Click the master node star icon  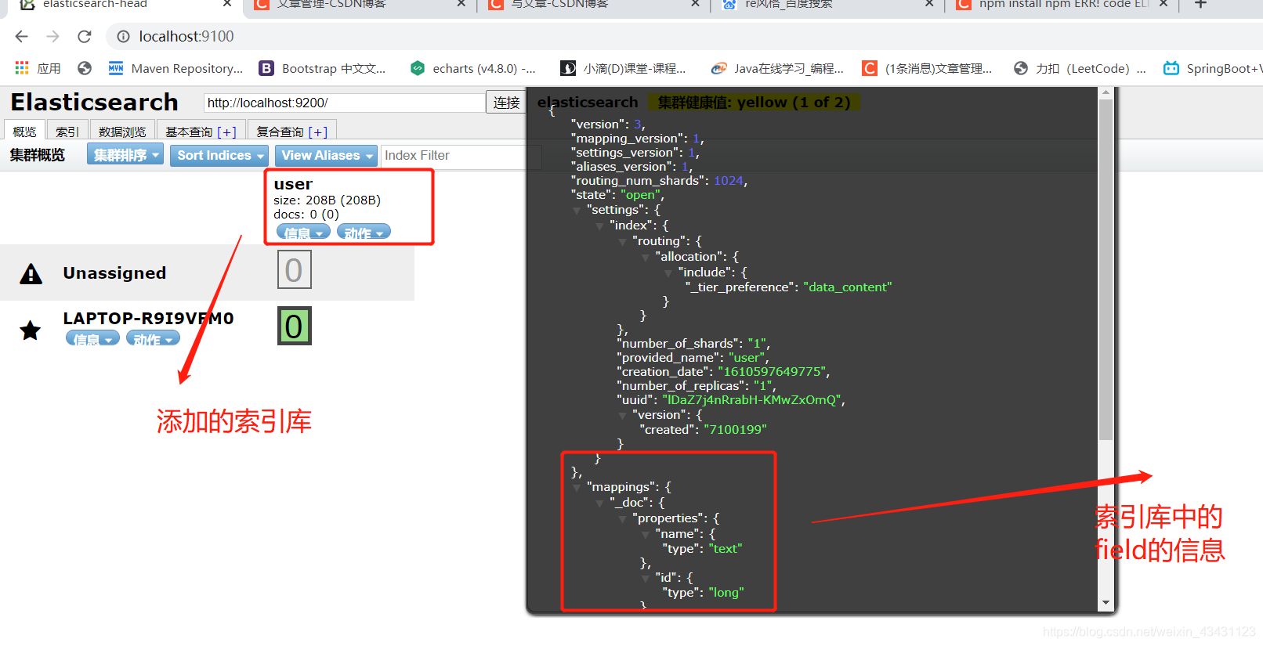(x=31, y=330)
